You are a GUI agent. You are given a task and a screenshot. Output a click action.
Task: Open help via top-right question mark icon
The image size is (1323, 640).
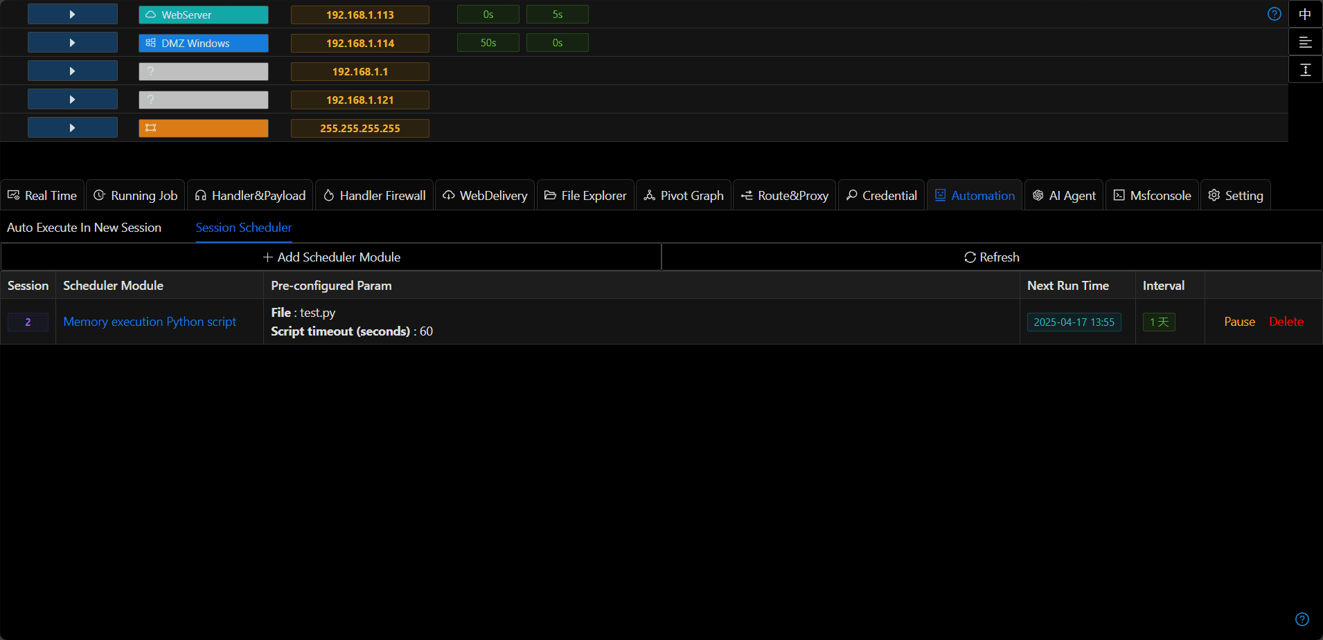(1274, 15)
